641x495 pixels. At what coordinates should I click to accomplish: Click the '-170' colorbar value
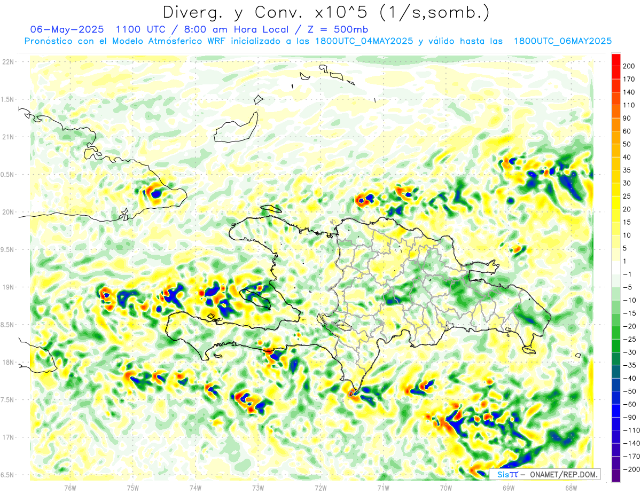point(632,456)
